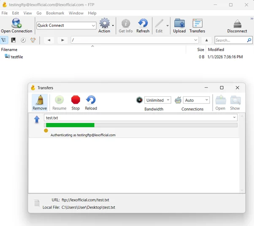The height and width of the screenshot is (226, 254).
Task: Switch to the Bookmarks view
Action: click(x=14, y=40)
